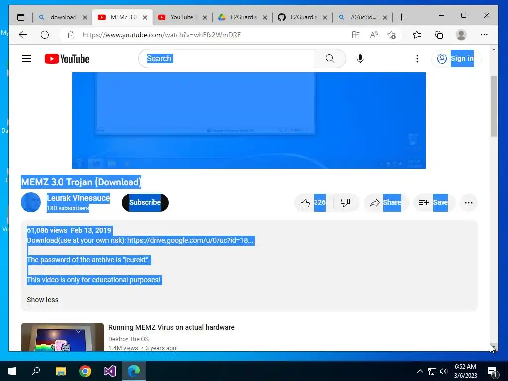The image size is (508, 381).
Task: Click the MEMZ video player
Action: click(x=249, y=121)
